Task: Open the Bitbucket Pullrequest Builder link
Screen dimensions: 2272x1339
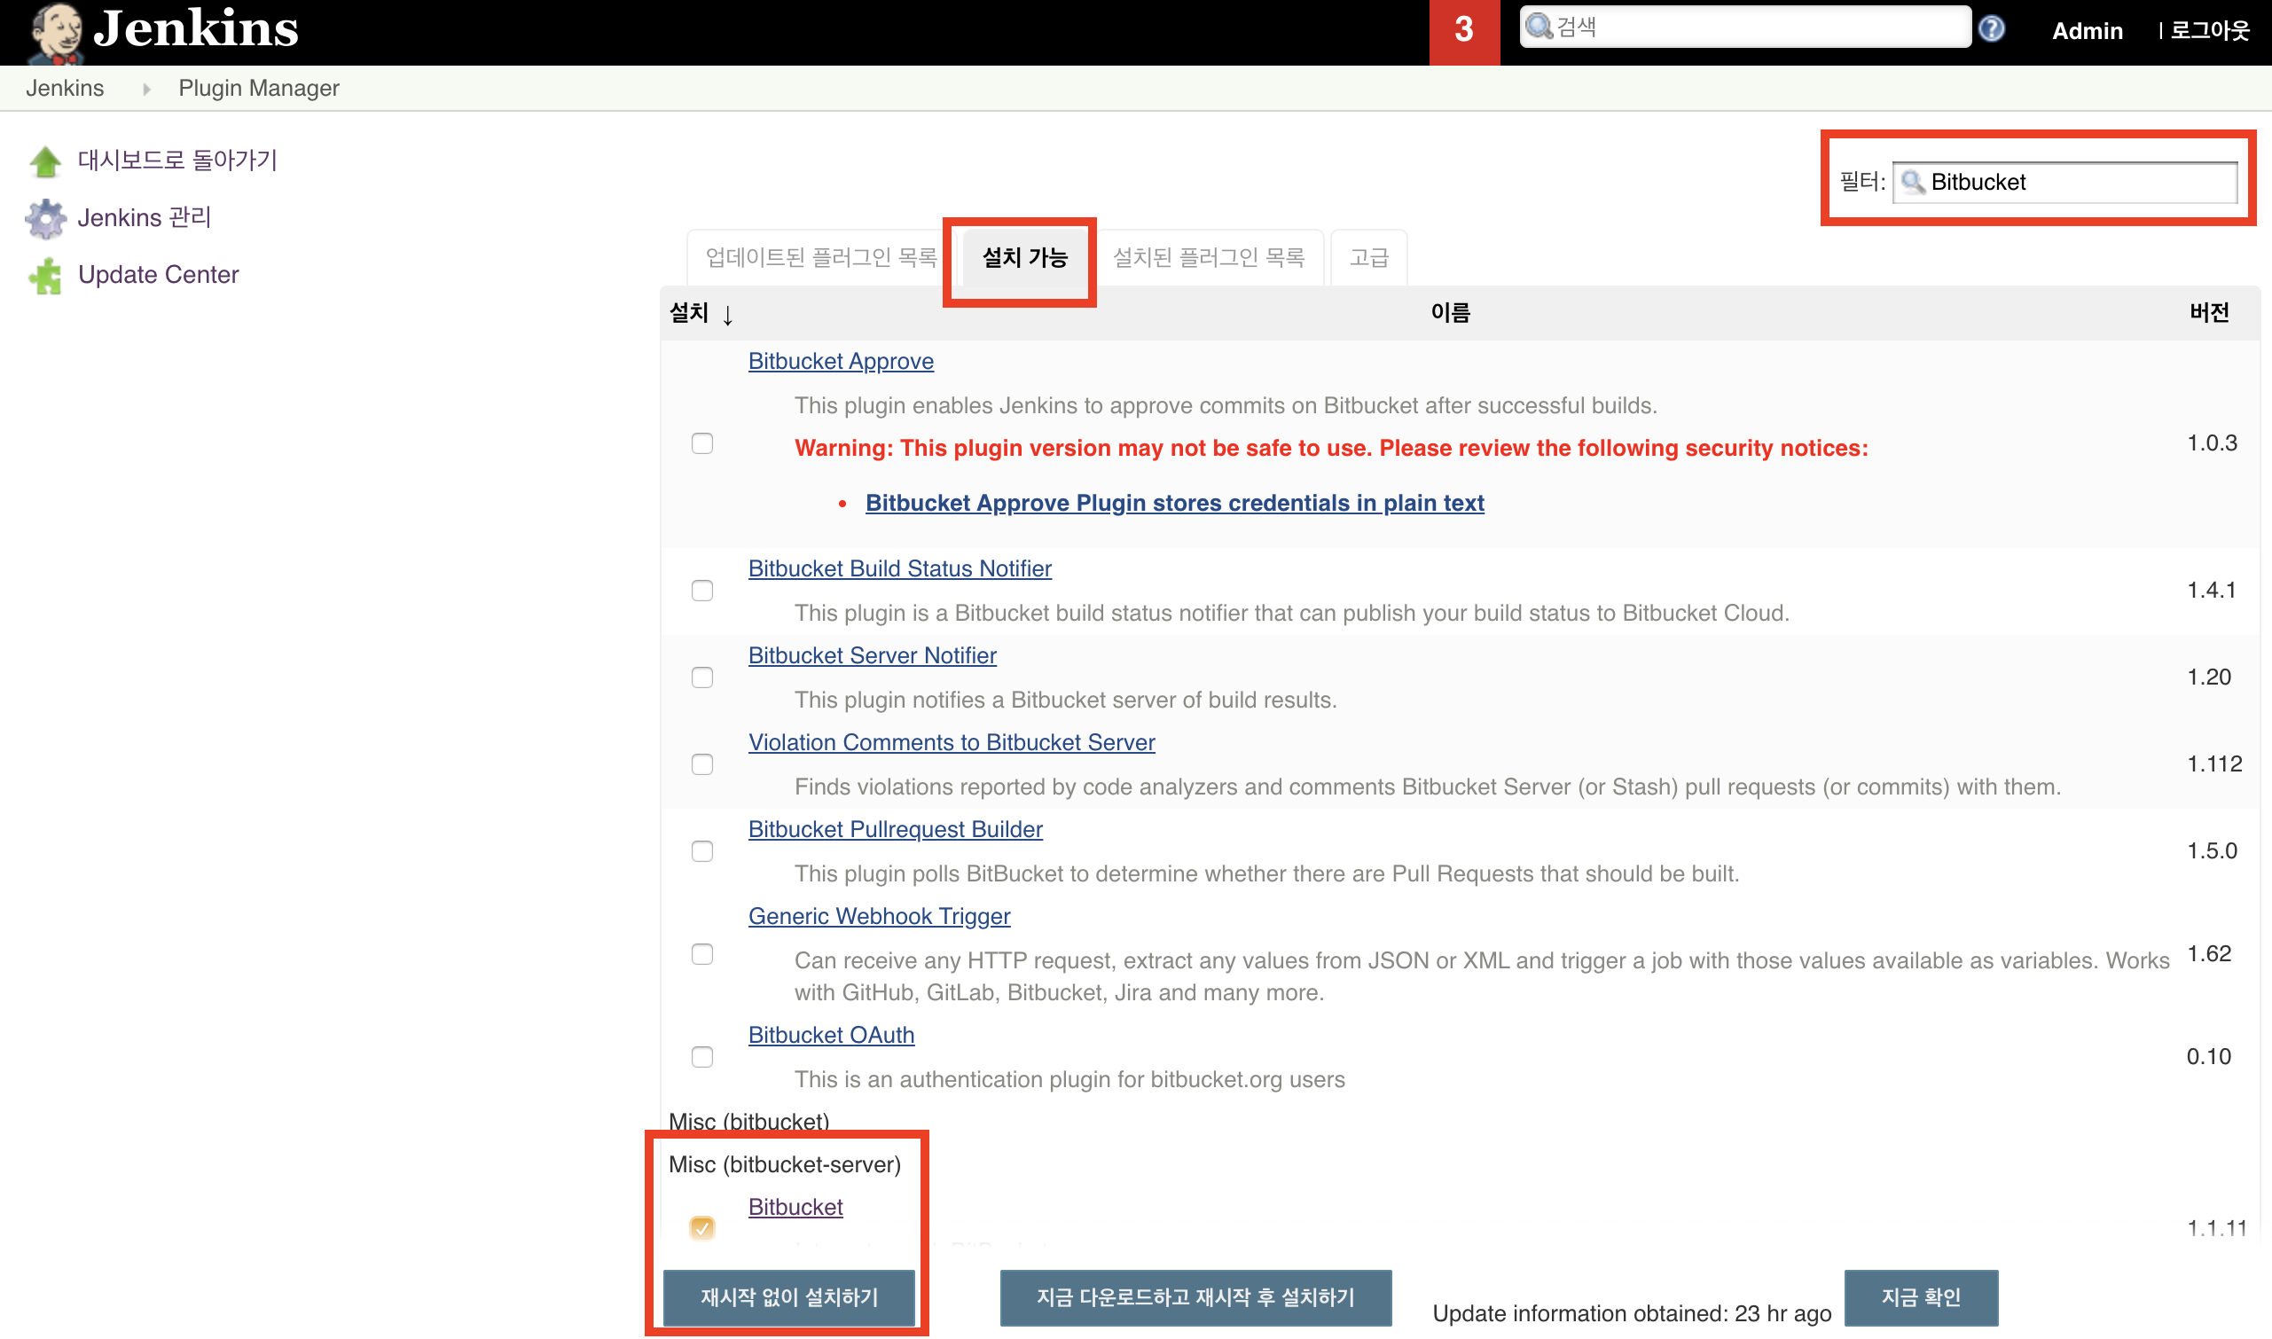Action: 895,829
